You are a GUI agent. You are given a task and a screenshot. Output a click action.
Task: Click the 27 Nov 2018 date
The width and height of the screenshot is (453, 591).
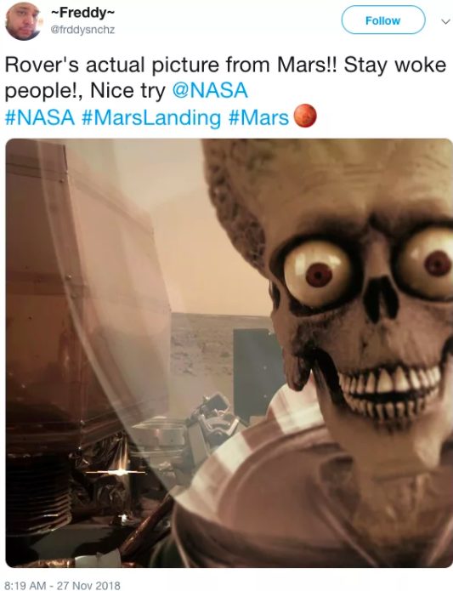tap(88, 585)
